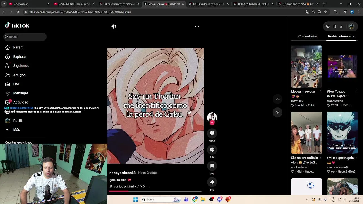Open the profile avatar in top pill
This screenshot has height=204, width=363.
coord(351,26)
